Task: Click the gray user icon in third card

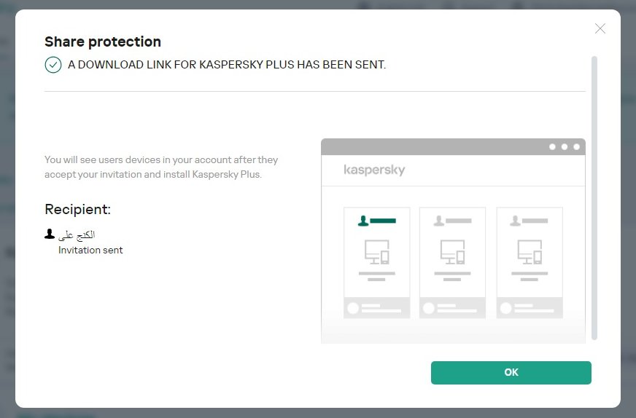Action: coord(516,220)
